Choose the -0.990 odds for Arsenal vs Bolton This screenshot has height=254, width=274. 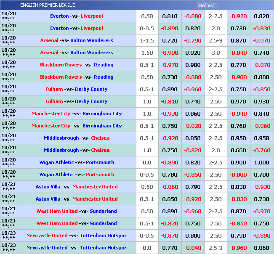click(170, 53)
